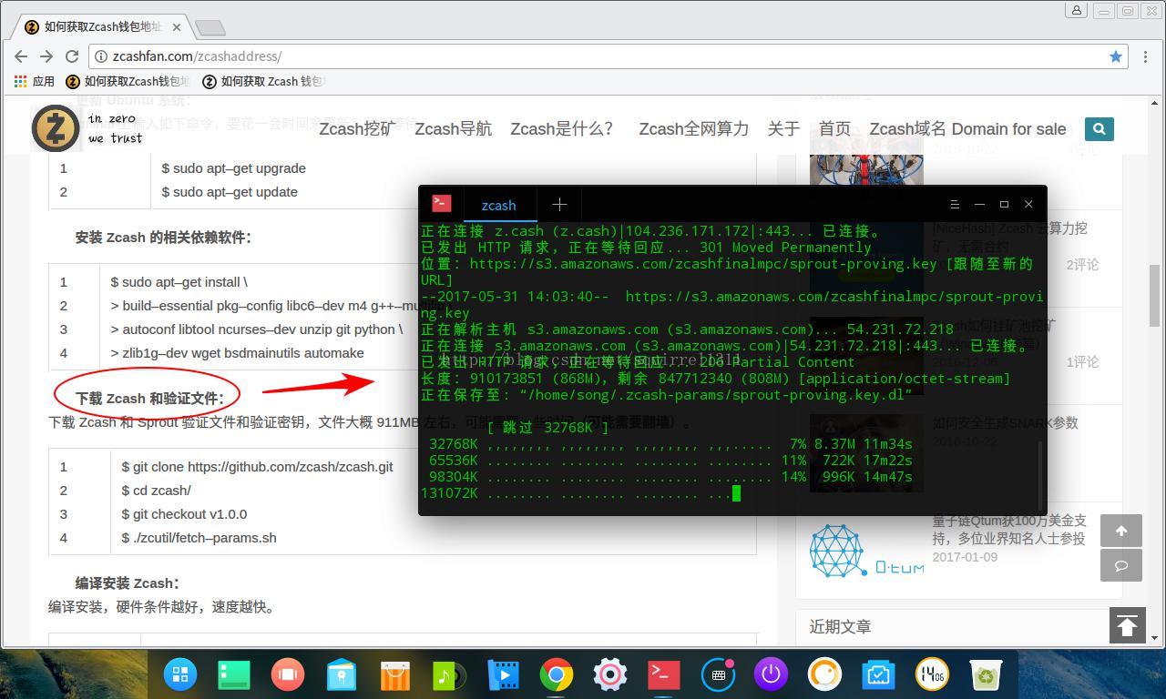This screenshot has width=1166, height=699.
Task: Click the terminal window scrollbar
Action: [1042, 475]
